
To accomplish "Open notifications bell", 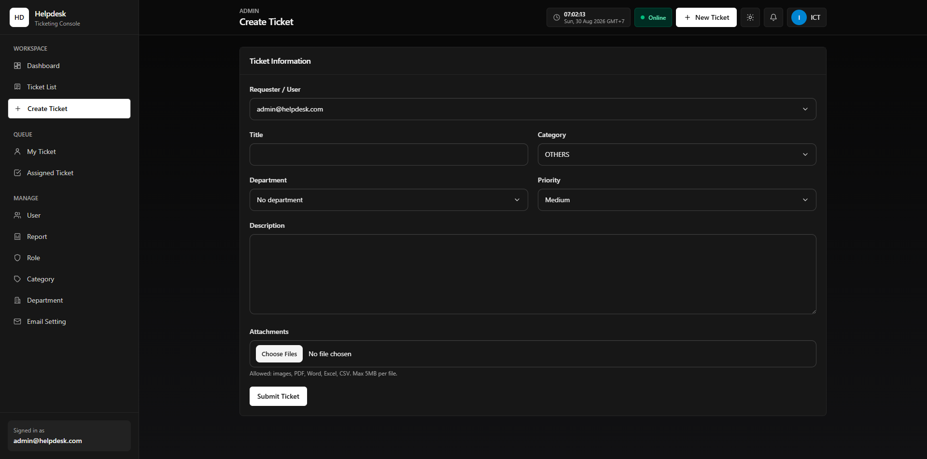I will click(x=773, y=17).
